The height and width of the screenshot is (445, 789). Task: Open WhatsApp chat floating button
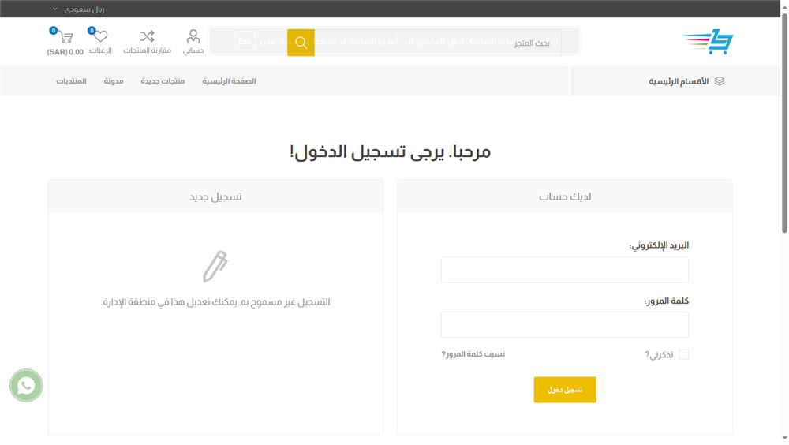pyautogui.click(x=26, y=386)
